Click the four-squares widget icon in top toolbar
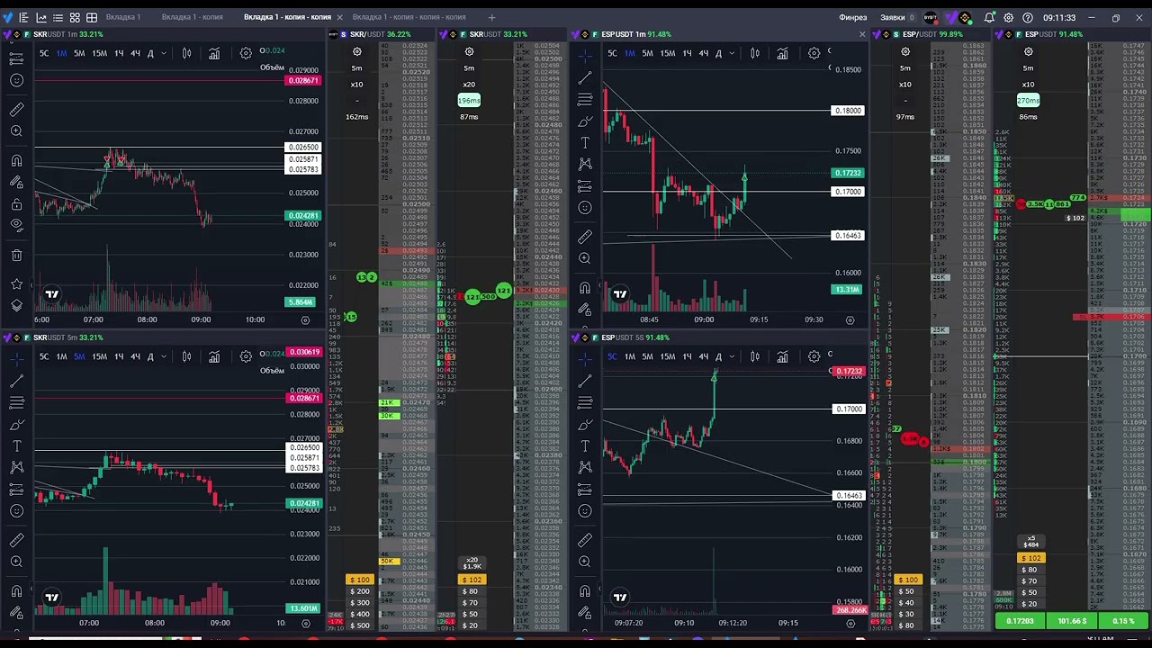 (x=75, y=17)
